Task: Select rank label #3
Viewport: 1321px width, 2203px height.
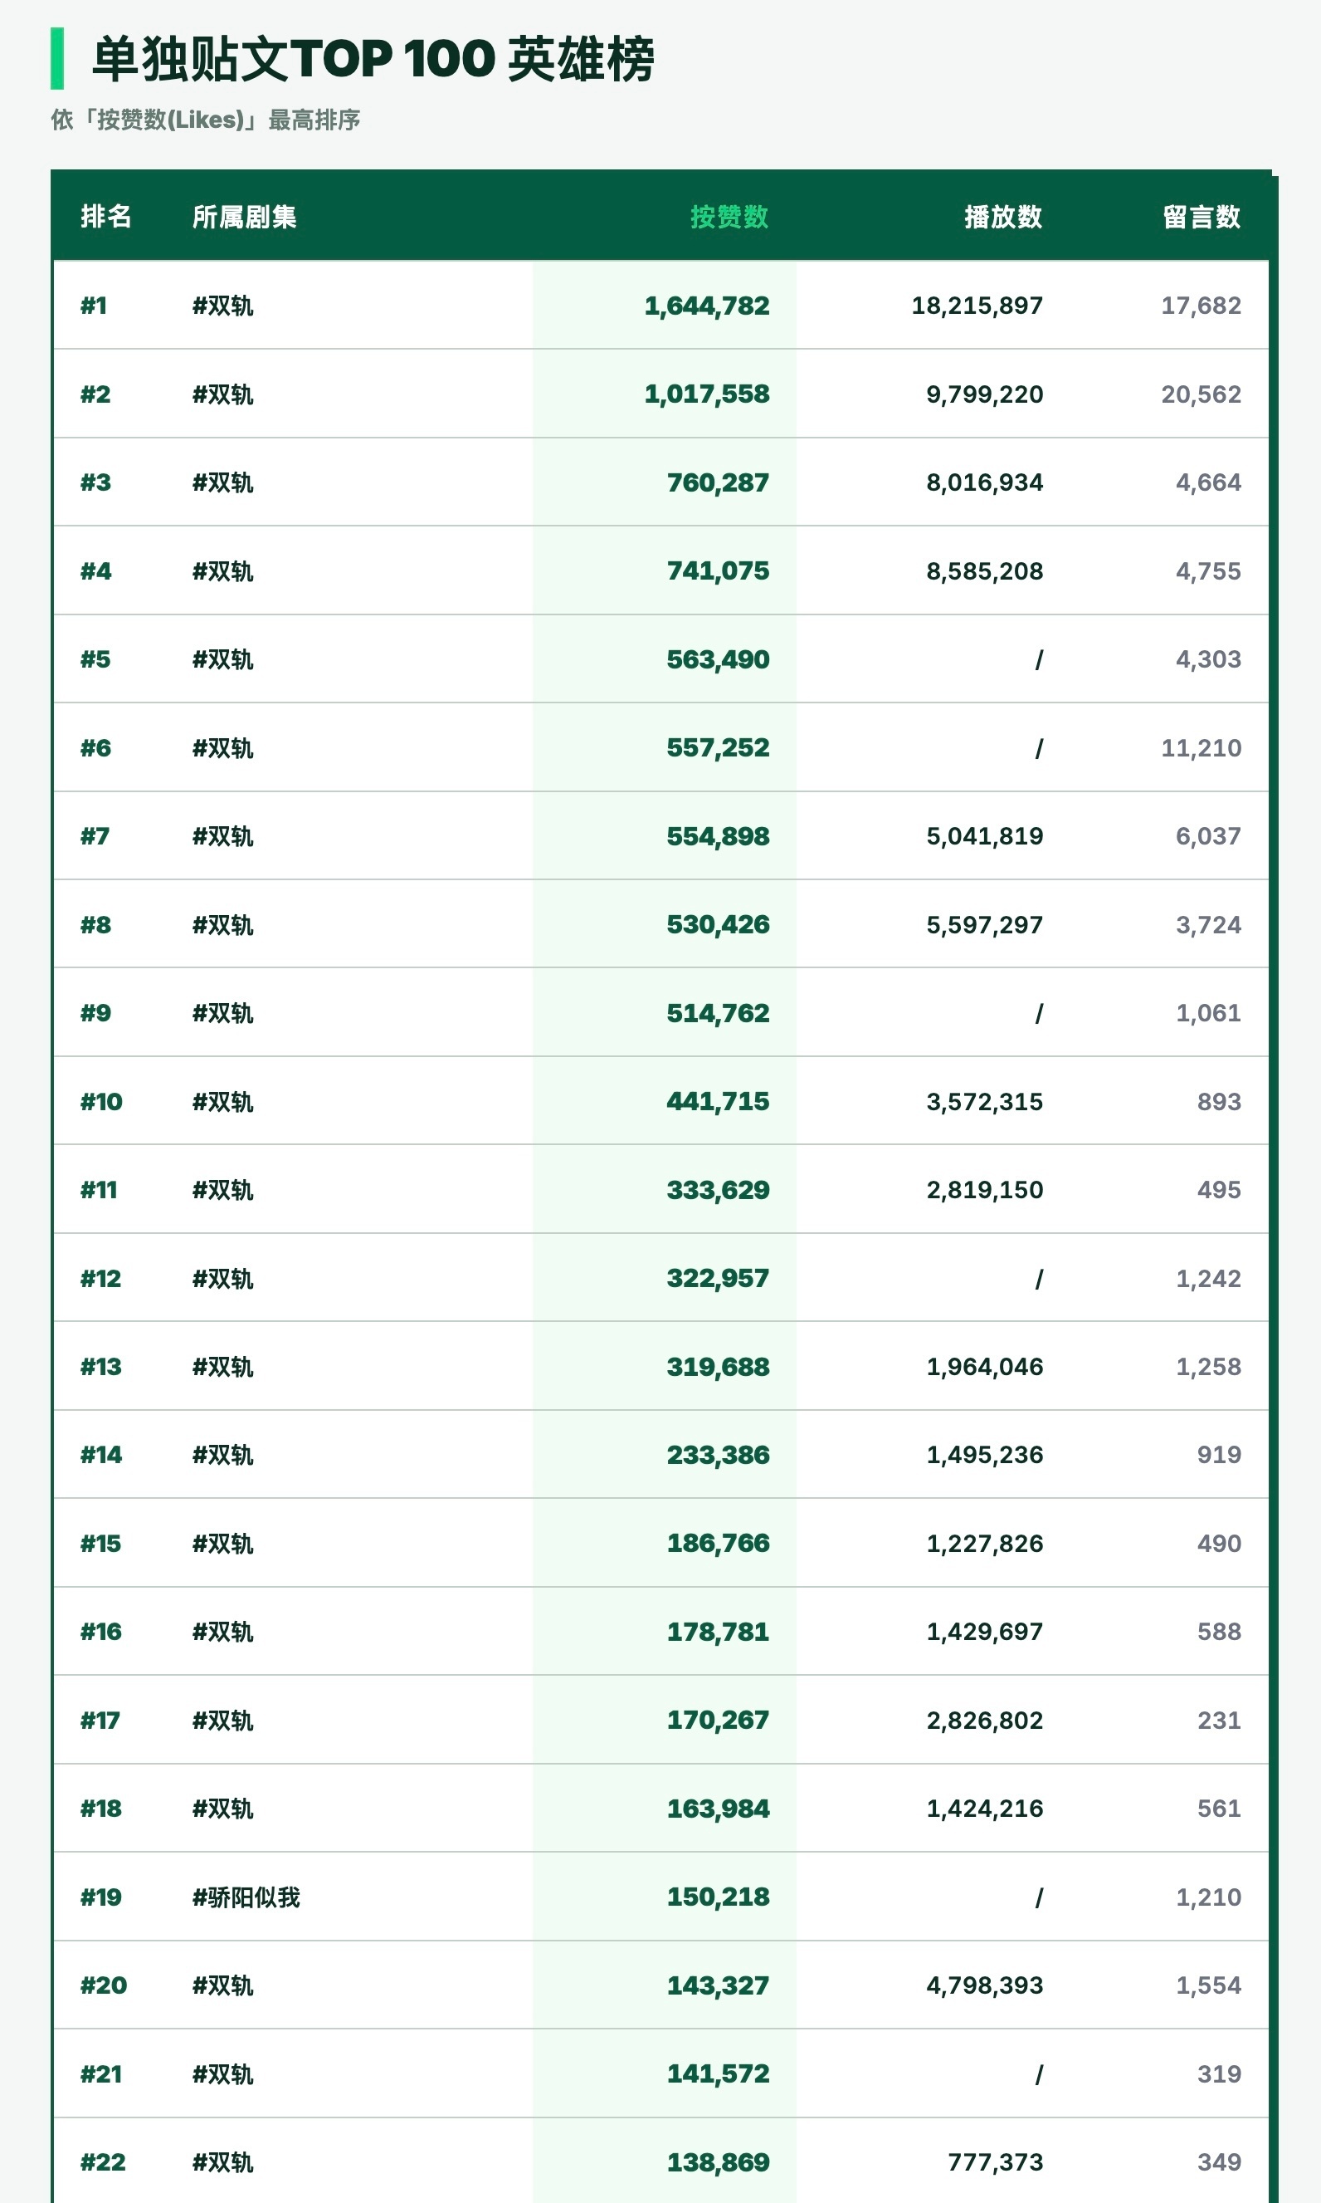Action: pos(95,482)
